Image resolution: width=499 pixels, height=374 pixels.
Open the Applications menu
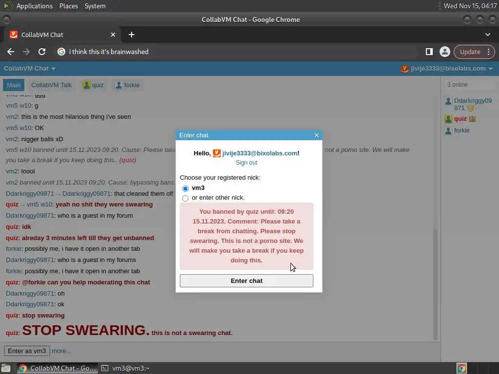[x=35, y=6]
